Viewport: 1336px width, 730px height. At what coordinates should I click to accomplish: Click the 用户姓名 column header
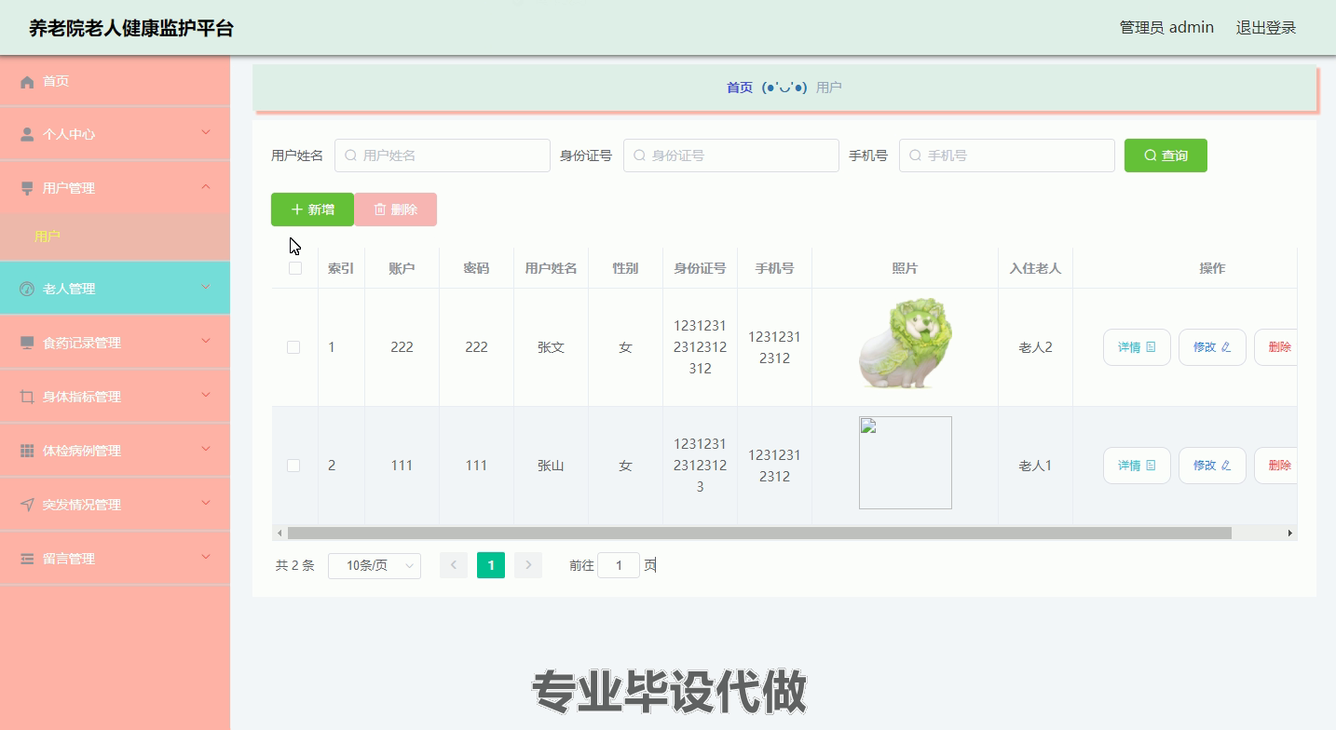point(551,268)
